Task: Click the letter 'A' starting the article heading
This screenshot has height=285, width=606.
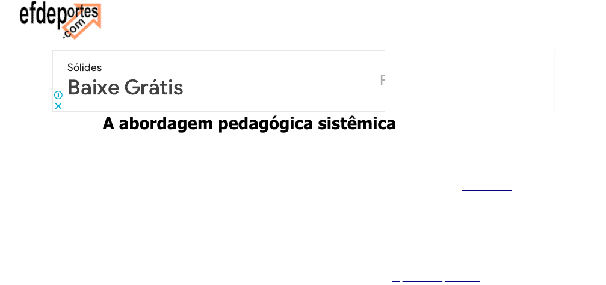Action: (108, 124)
